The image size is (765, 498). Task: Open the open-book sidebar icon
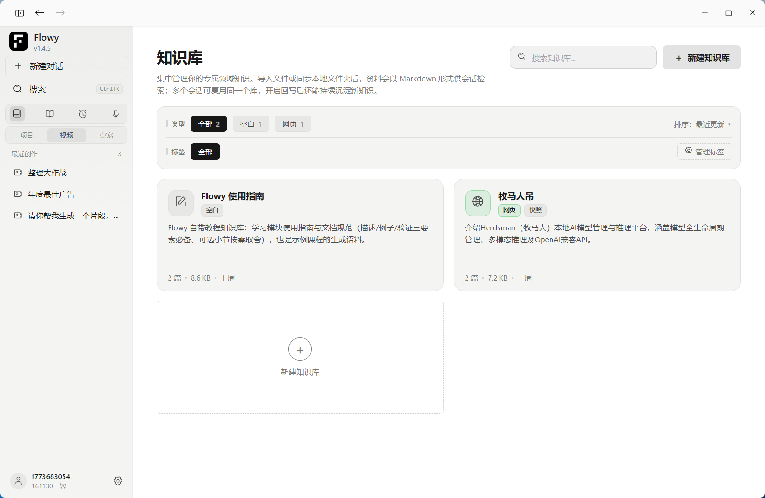tap(50, 114)
